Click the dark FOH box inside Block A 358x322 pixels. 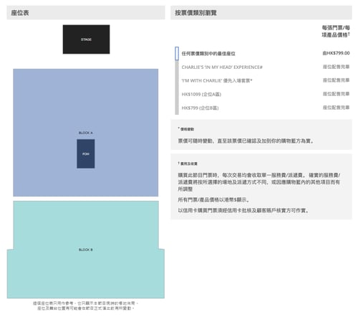86,153
